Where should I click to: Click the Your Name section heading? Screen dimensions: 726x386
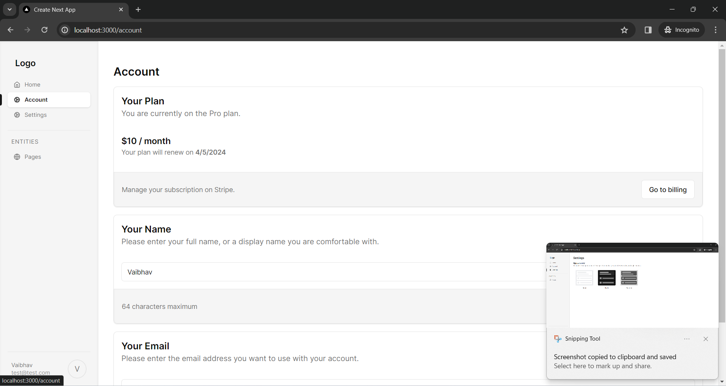point(146,229)
